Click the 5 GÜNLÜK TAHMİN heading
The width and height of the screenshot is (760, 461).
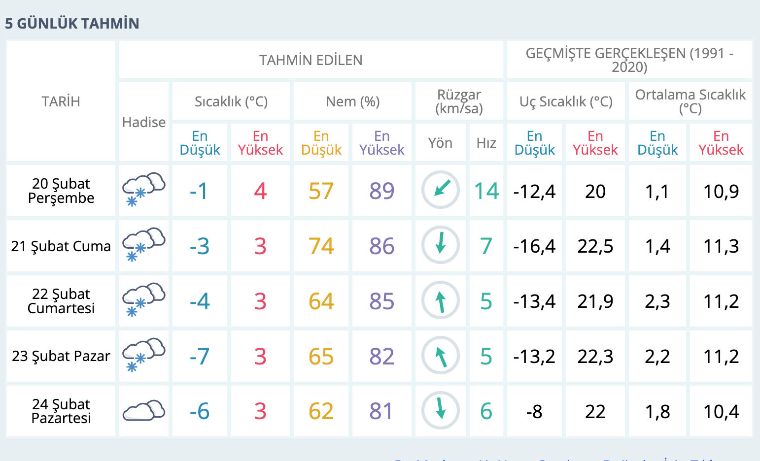71,23
